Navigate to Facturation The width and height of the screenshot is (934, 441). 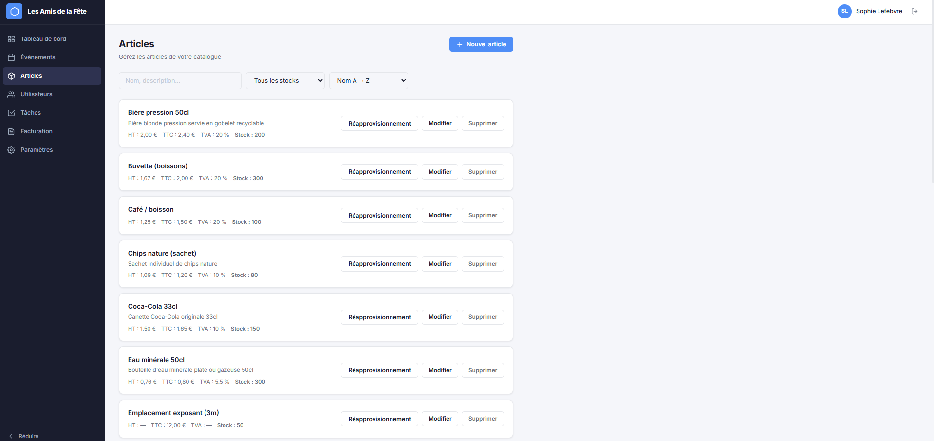(52, 131)
